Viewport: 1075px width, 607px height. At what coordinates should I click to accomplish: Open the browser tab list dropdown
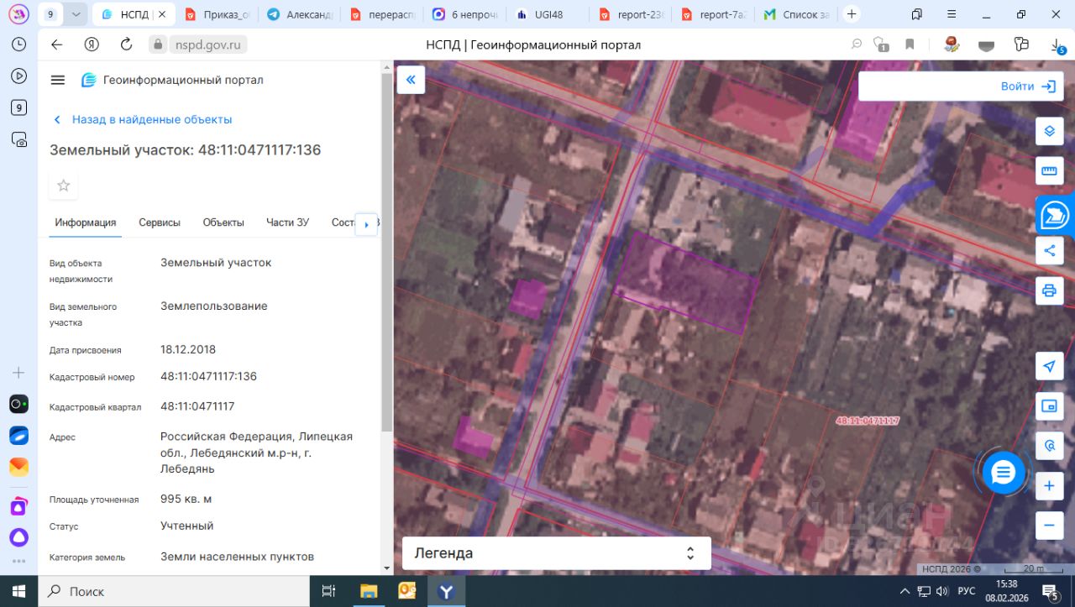[x=76, y=14]
